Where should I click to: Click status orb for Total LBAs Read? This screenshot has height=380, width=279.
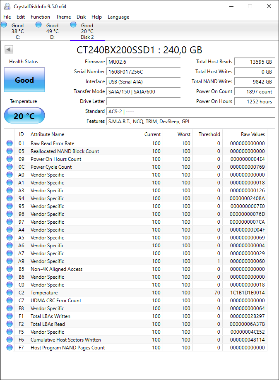click(10, 324)
